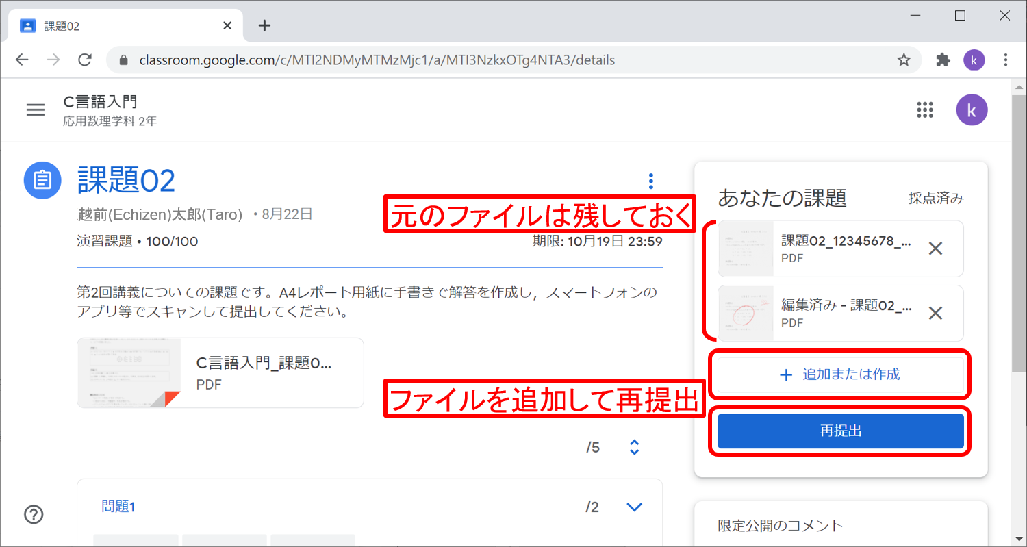1027x547 pixels.
Task: Remove the 編集済み - 課題02 PDF attachment
Action: click(x=935, y=314)
